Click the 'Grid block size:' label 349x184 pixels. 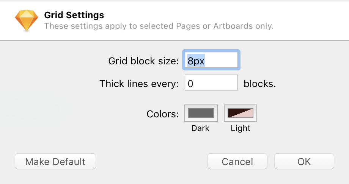(143, 61)
